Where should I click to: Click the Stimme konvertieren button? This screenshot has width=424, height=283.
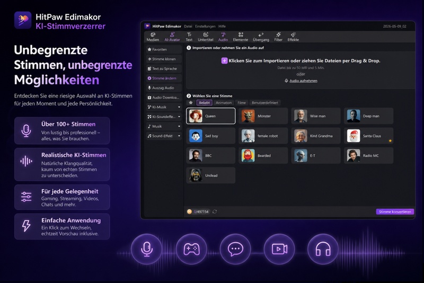395,211
